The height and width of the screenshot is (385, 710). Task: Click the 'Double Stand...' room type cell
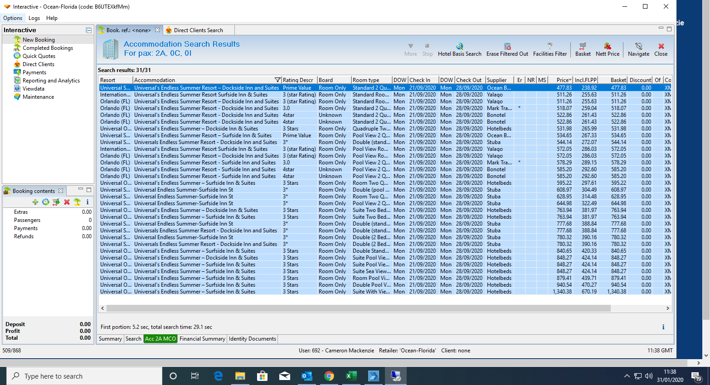pos(371,251)
